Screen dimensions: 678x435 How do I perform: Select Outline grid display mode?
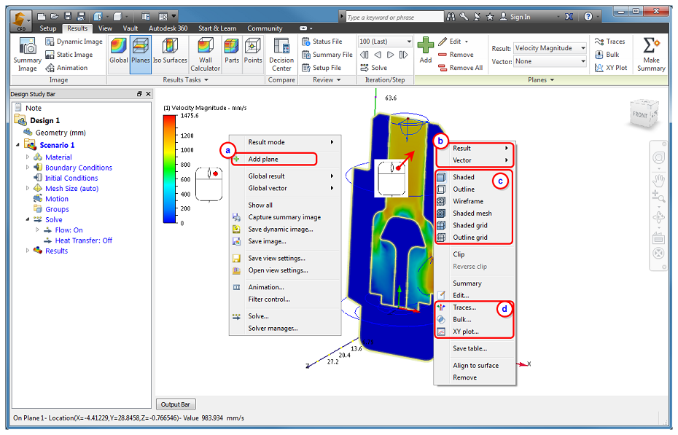coord(470,238)
